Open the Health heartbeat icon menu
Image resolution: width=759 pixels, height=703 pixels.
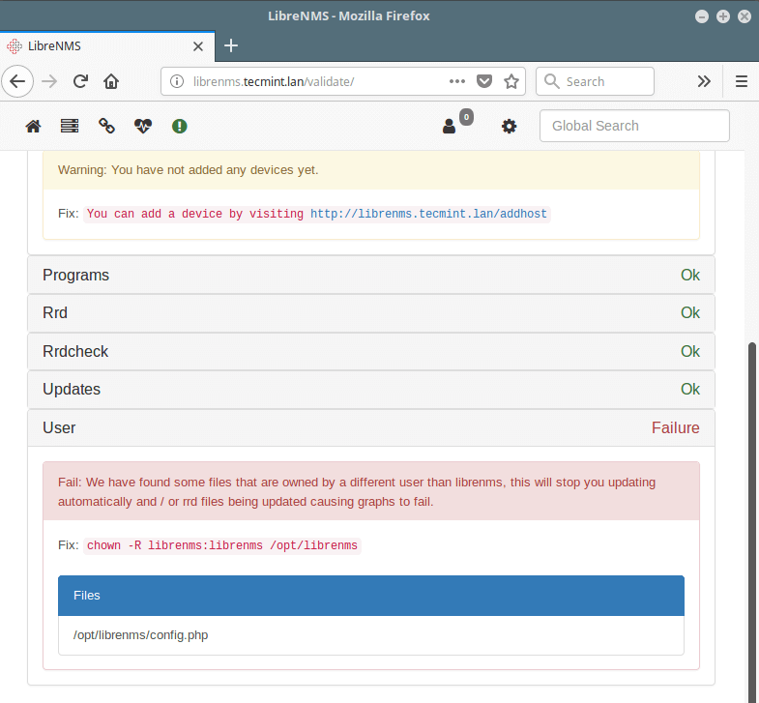tap(143, 127)
